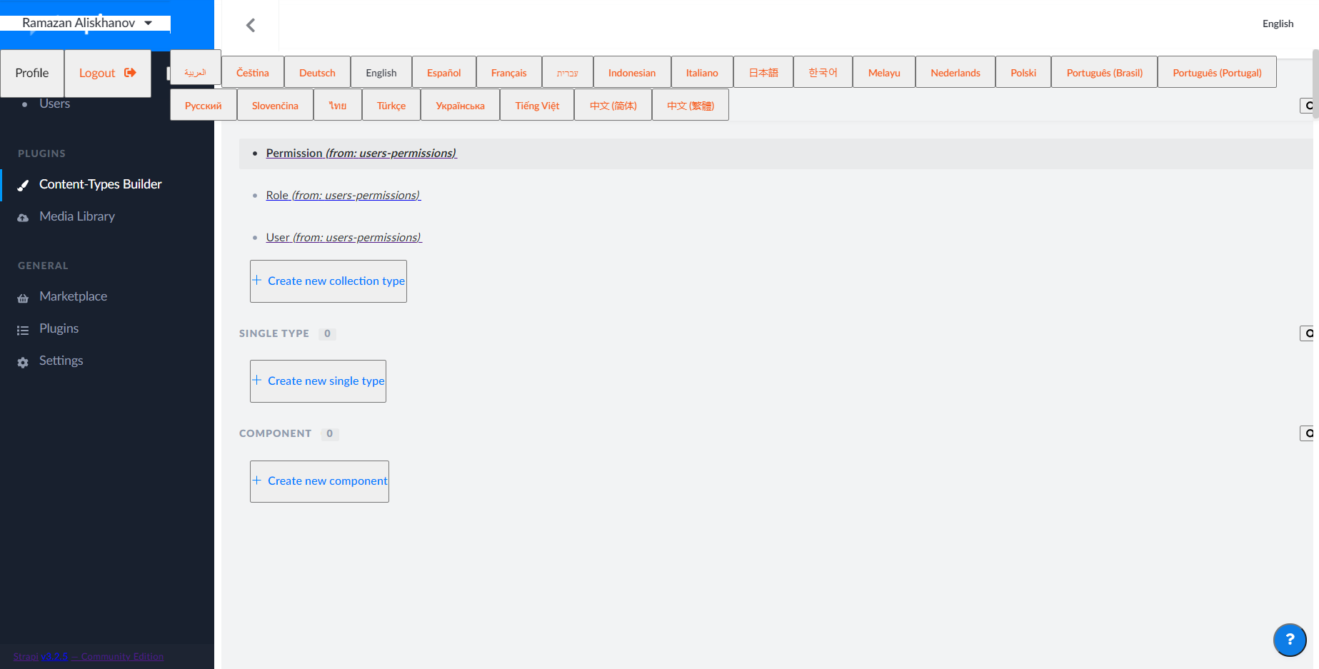The width and height of the screenshot is (1319, 669).
Task: Click Create new component button
Action: tap(319, 481)
